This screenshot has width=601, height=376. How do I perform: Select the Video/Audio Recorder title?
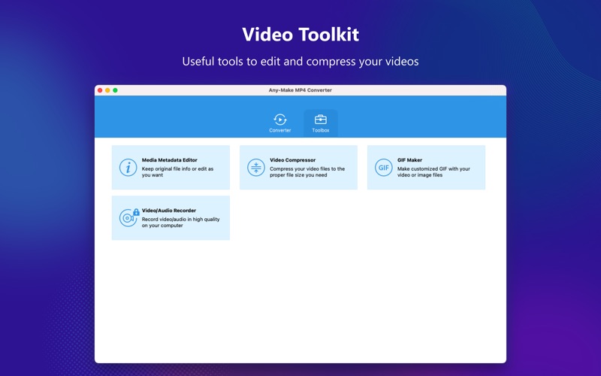click(x=168, y=211)
